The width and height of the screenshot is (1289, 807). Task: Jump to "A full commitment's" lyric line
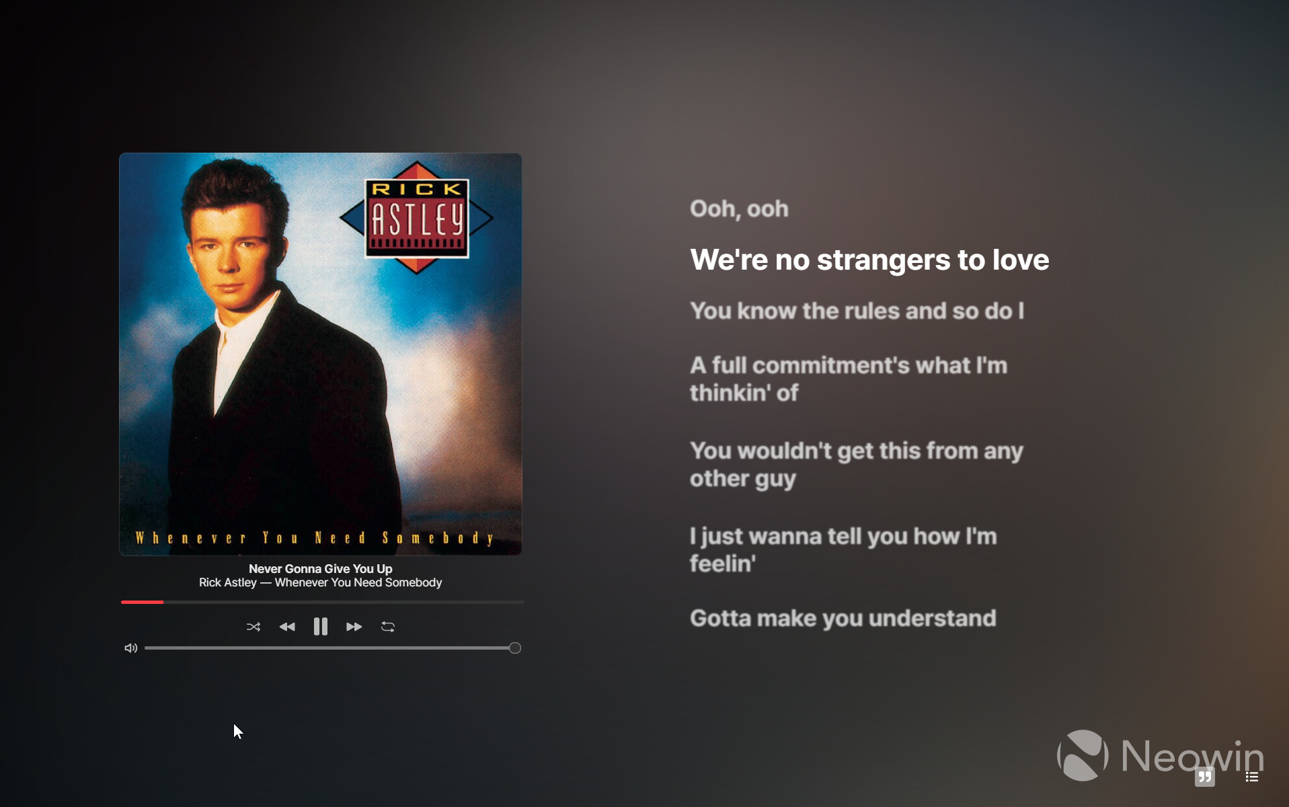click(x=849, y=379)
